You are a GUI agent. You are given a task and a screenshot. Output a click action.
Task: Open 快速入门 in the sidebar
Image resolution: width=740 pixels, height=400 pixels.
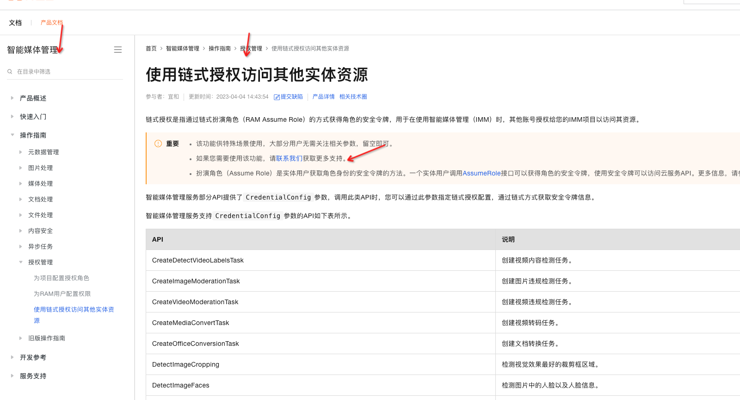[33, 117]
